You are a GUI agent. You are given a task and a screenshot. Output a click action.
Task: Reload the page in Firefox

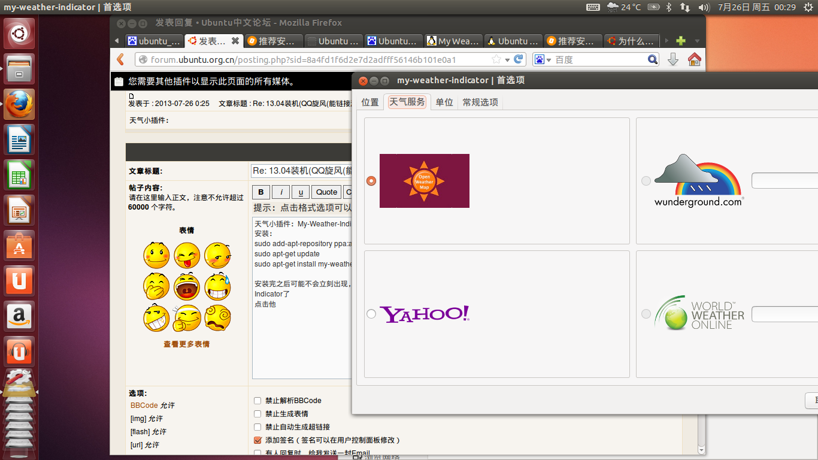pos(519,59)
